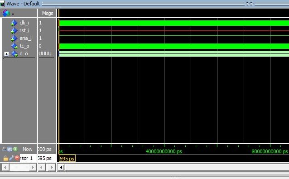This screenshot has width=289, height=179.
Task: Click the clk_i signal icon
Action: coord(14,23)
